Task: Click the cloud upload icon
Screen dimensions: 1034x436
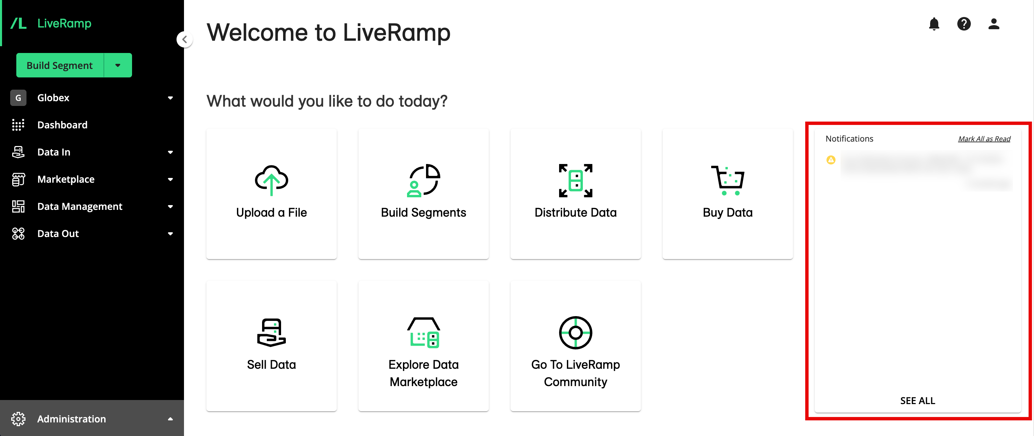Action: (271, 180)
